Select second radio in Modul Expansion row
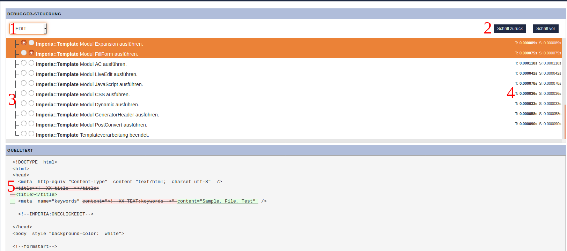This screenshot has width=567, height=251. coord(31,43)
